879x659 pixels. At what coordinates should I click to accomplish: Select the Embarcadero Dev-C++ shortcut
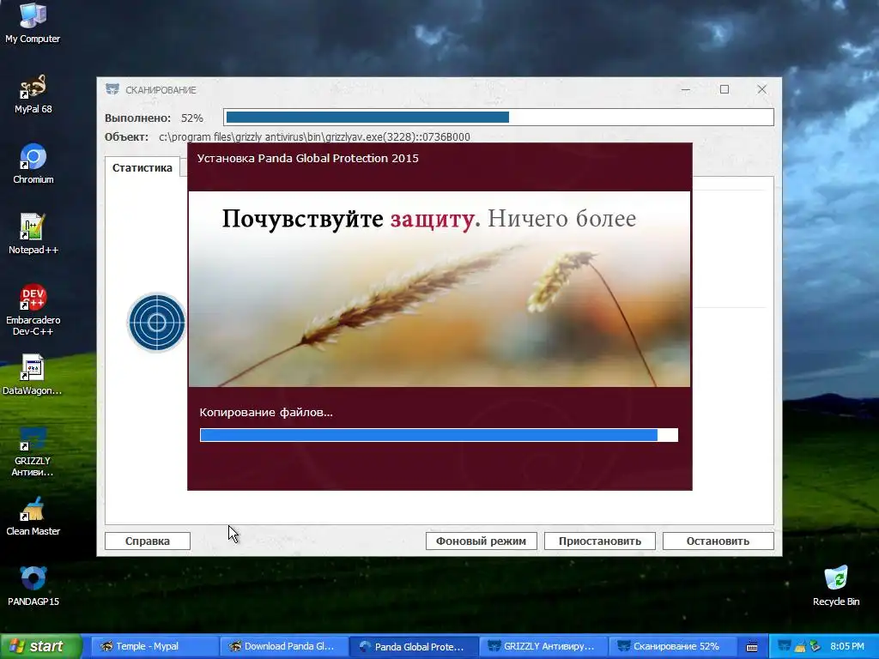33,310
